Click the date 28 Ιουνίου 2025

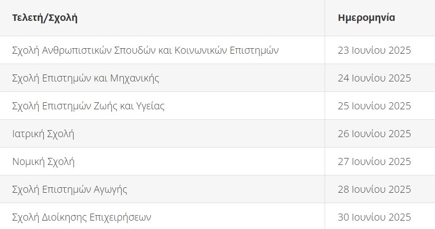coord(374,189)
